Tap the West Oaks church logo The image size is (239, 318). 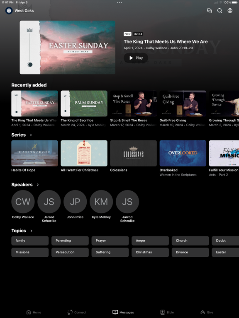[9, 10]
